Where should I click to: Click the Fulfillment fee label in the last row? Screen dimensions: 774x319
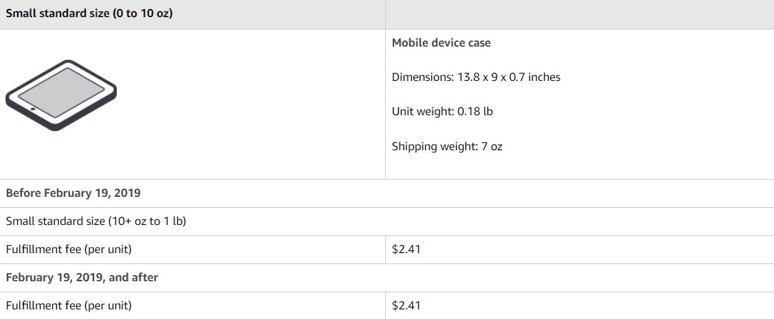tap(69, 305)
